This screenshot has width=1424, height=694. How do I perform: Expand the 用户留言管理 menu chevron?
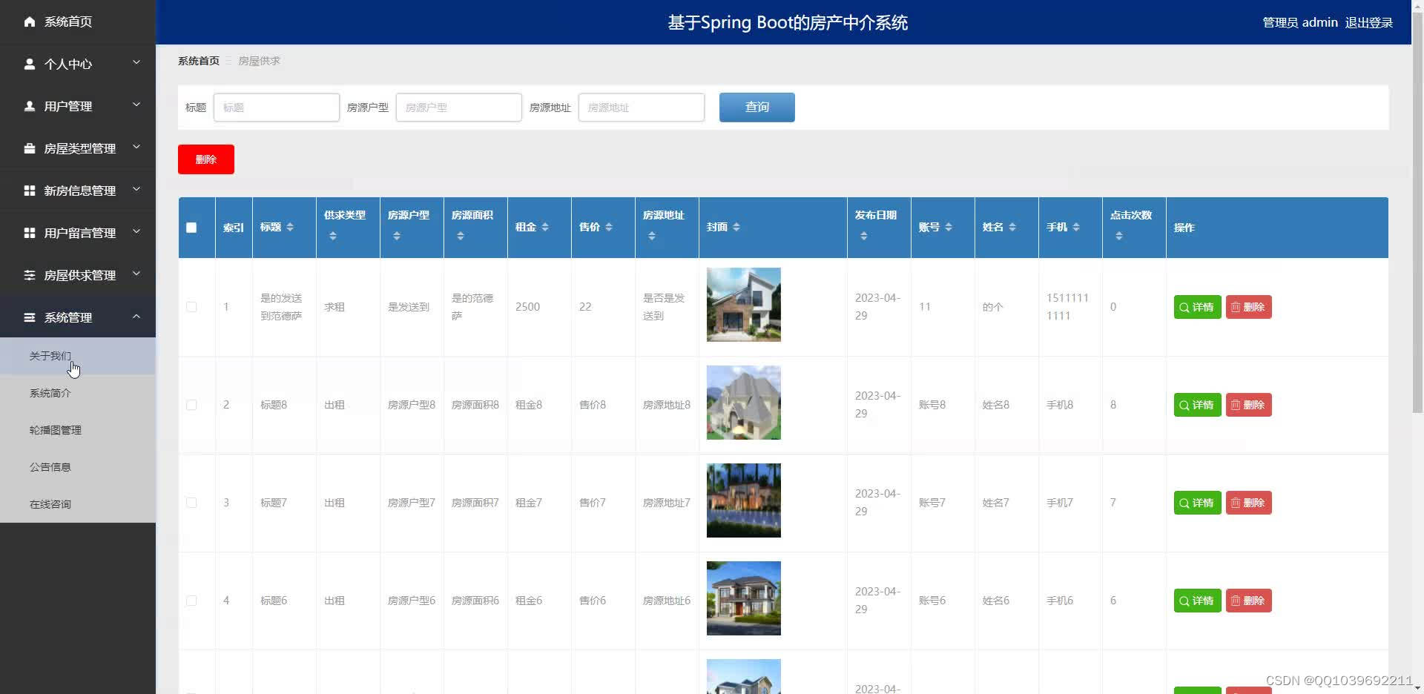tap(136, 232)
